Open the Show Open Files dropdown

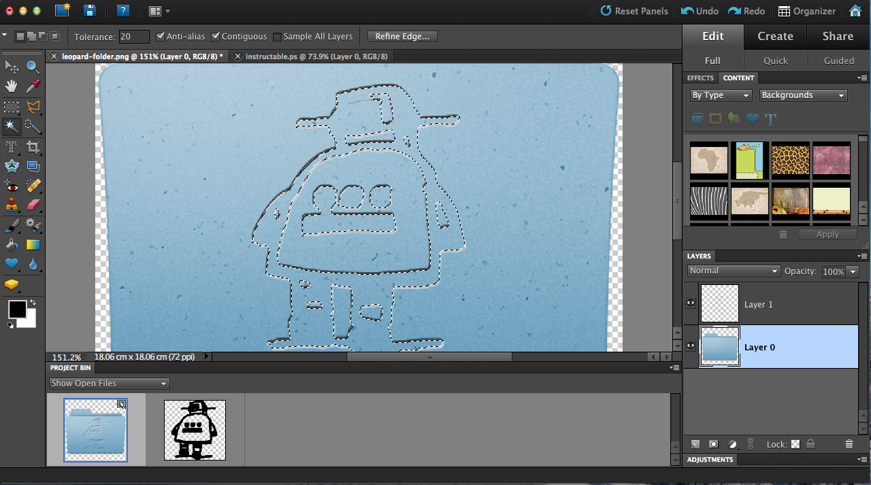coord(109,384)
